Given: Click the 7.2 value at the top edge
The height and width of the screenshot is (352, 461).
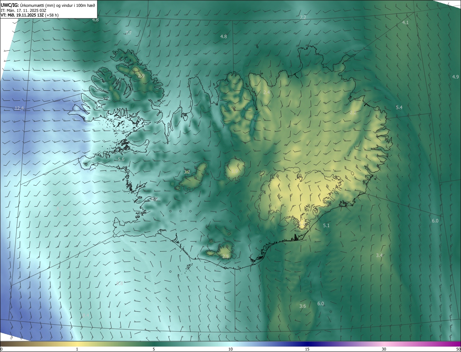Looking at the screenshot, I should [x=303, y=17].
